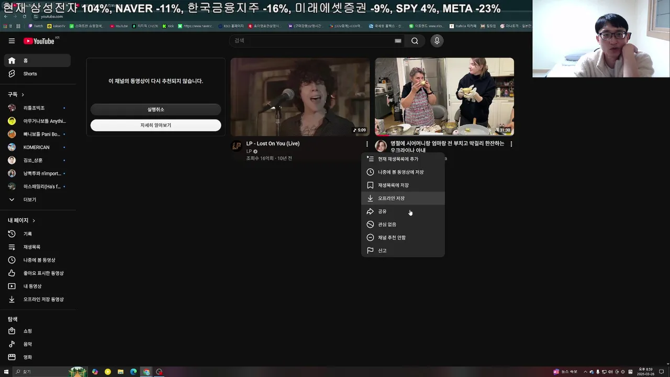Select 관심 없음 in the context menu
The width and height of the screenshot is (670, 377).
pos(403,225)
